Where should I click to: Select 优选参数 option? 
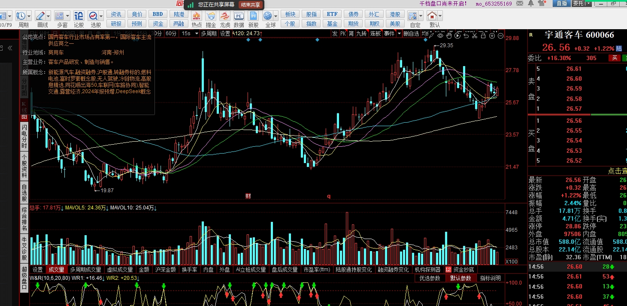pos(430,278)
